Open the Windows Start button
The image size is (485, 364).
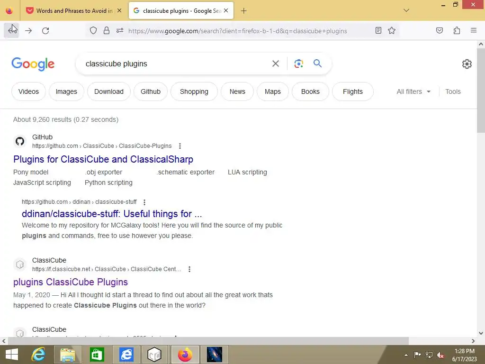coord(11,355)
